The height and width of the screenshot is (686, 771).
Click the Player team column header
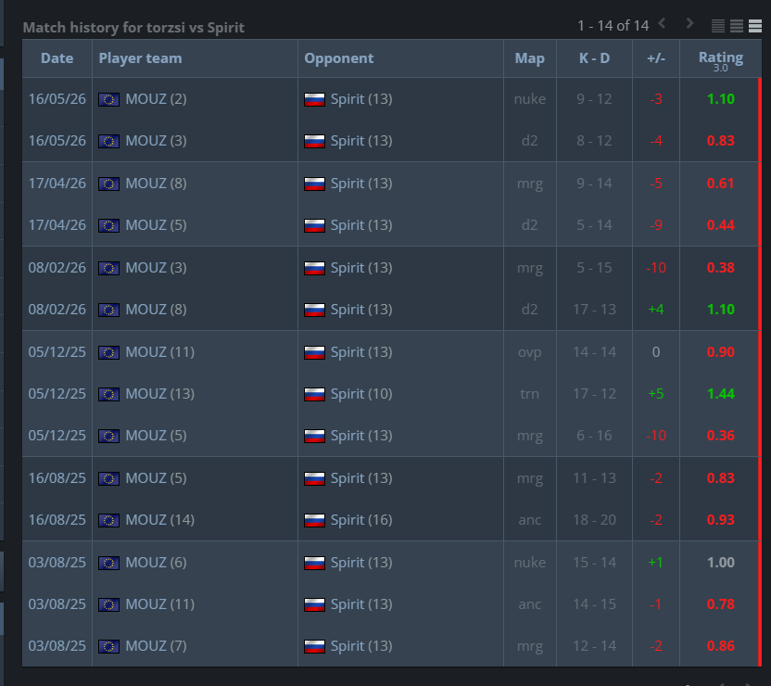point(140,58)
